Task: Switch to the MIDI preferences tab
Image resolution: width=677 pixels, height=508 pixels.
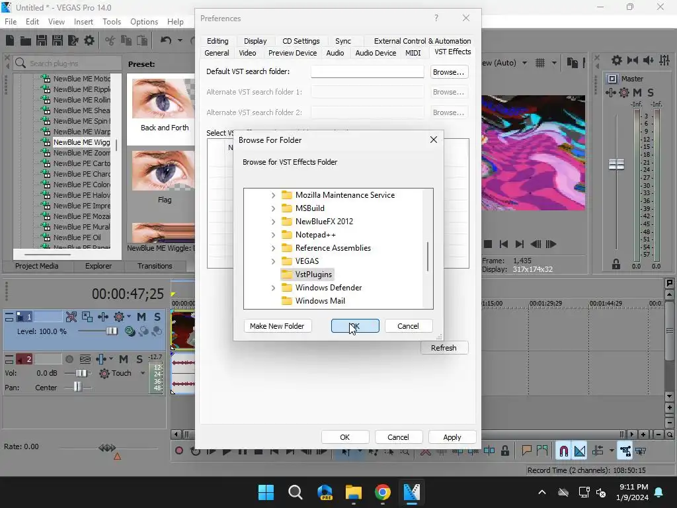Action: [x=413, y=53]
